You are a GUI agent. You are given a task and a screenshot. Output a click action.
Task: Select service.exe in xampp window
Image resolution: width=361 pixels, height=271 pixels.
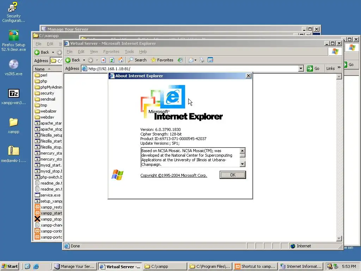tap(48, 195)
